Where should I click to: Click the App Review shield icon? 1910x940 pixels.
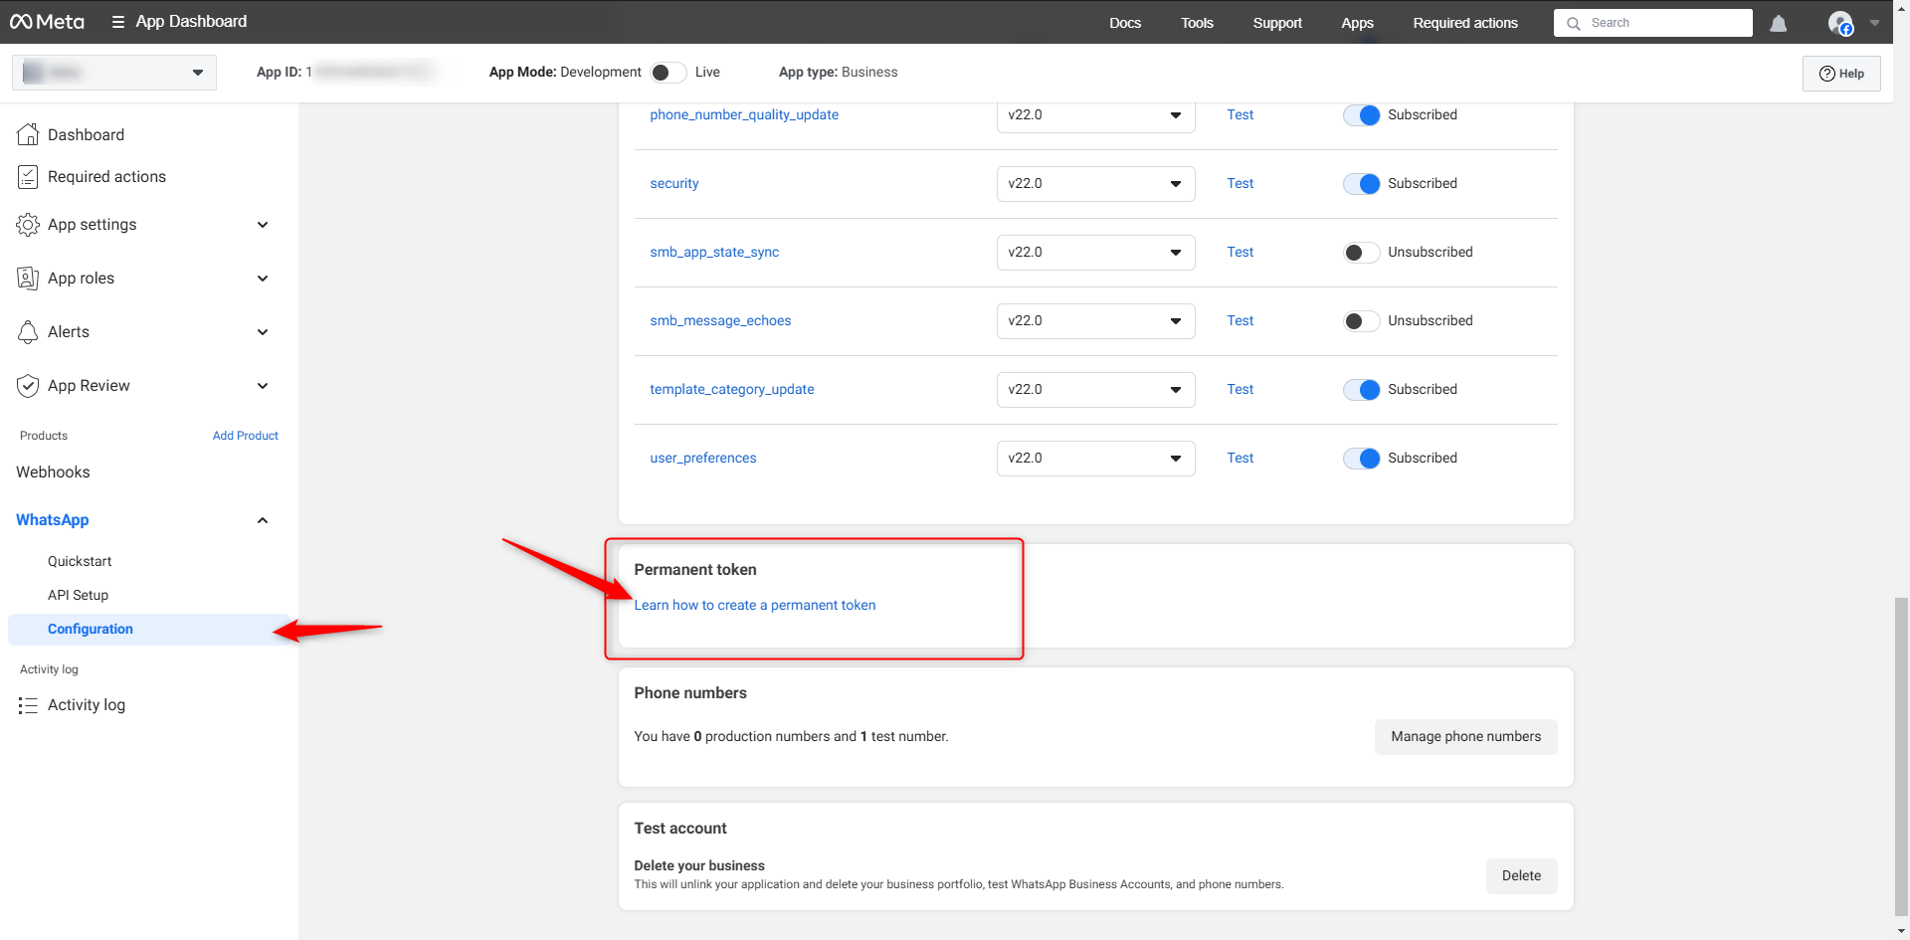pos(28,386)
